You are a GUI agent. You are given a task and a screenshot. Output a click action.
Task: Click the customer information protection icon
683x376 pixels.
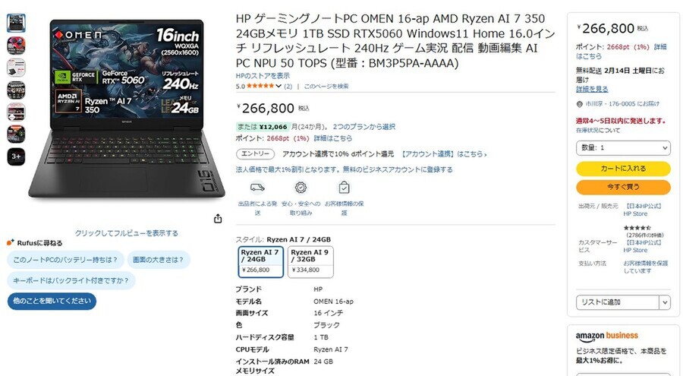(344, 188)
